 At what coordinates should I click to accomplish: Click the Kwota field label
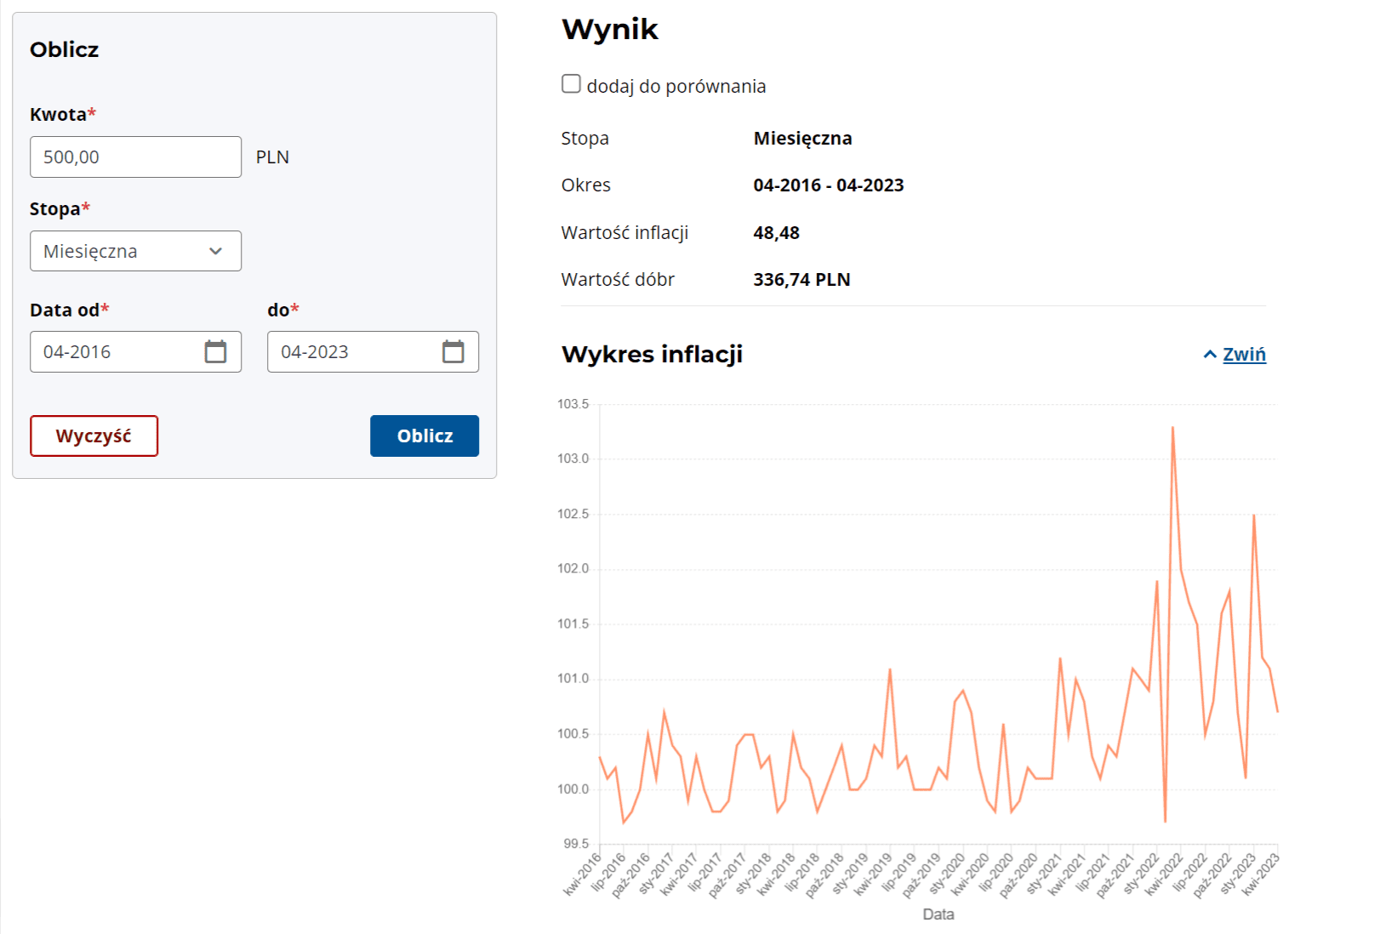(63, 114)
